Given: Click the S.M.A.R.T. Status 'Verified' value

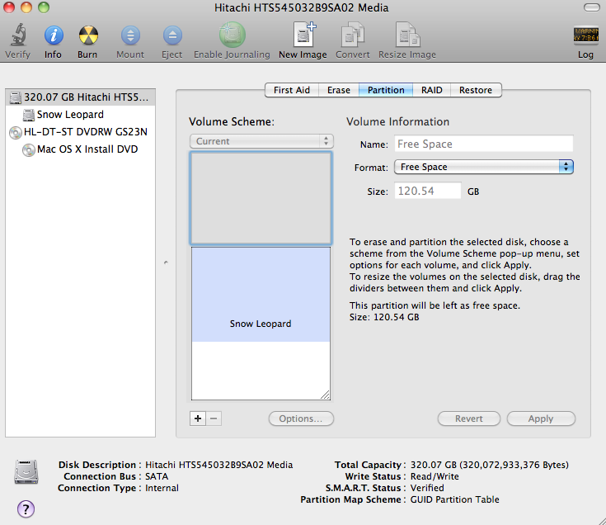Looking at the screenshot, I should point(427,488).
